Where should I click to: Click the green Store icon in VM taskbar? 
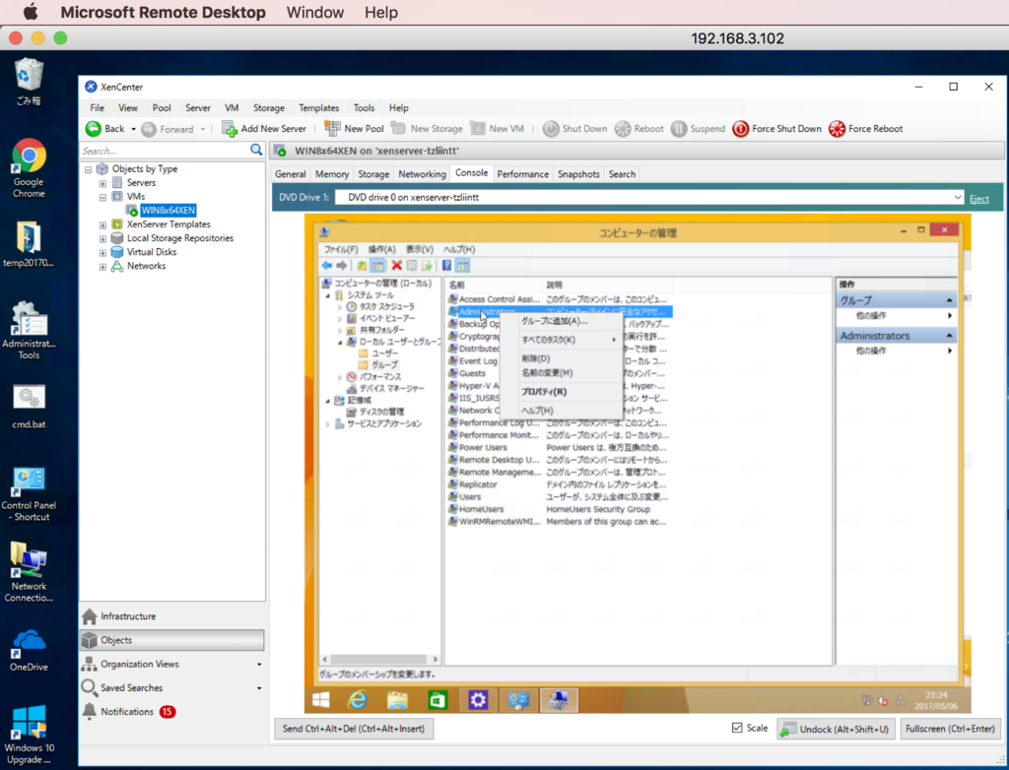[437, 699]
